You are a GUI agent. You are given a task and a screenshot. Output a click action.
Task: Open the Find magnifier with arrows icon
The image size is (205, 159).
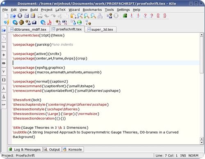point(80,16)
